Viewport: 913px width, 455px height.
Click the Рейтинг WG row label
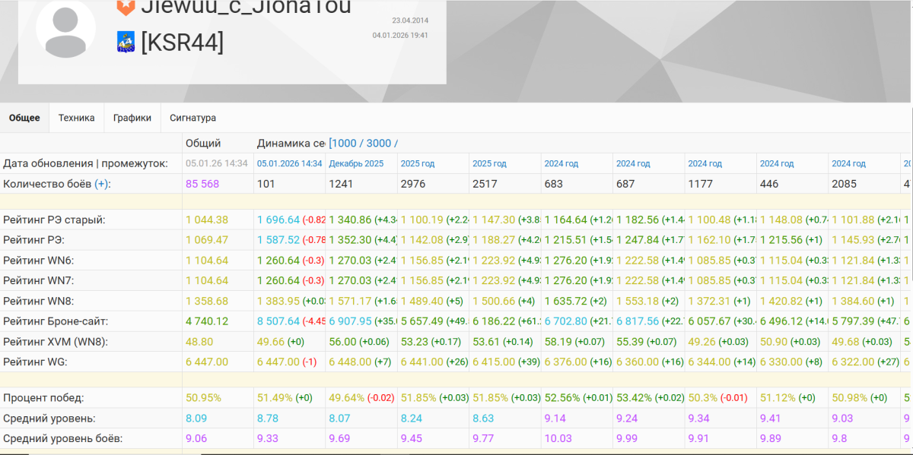(x=35, y=362)
